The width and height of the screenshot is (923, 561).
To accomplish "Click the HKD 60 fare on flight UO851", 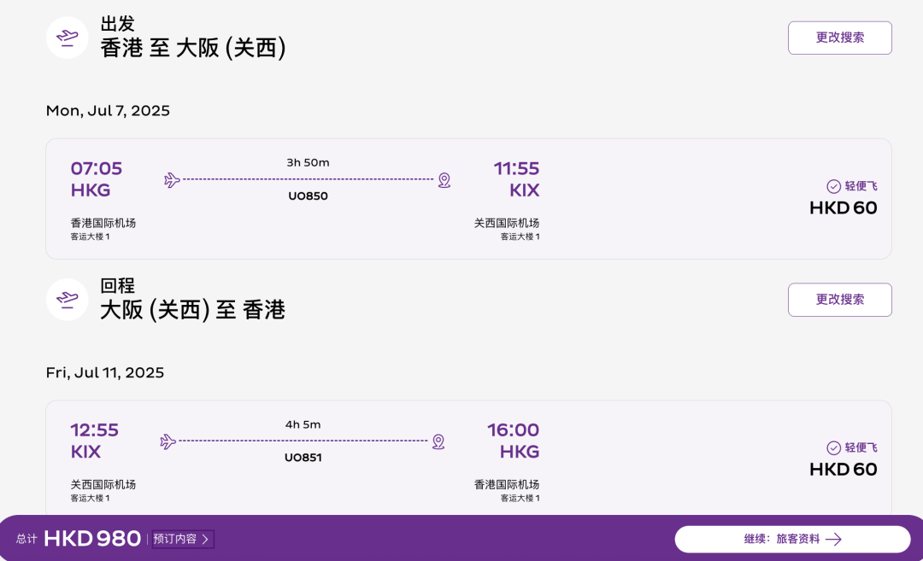I will click(x=843, y=470).
